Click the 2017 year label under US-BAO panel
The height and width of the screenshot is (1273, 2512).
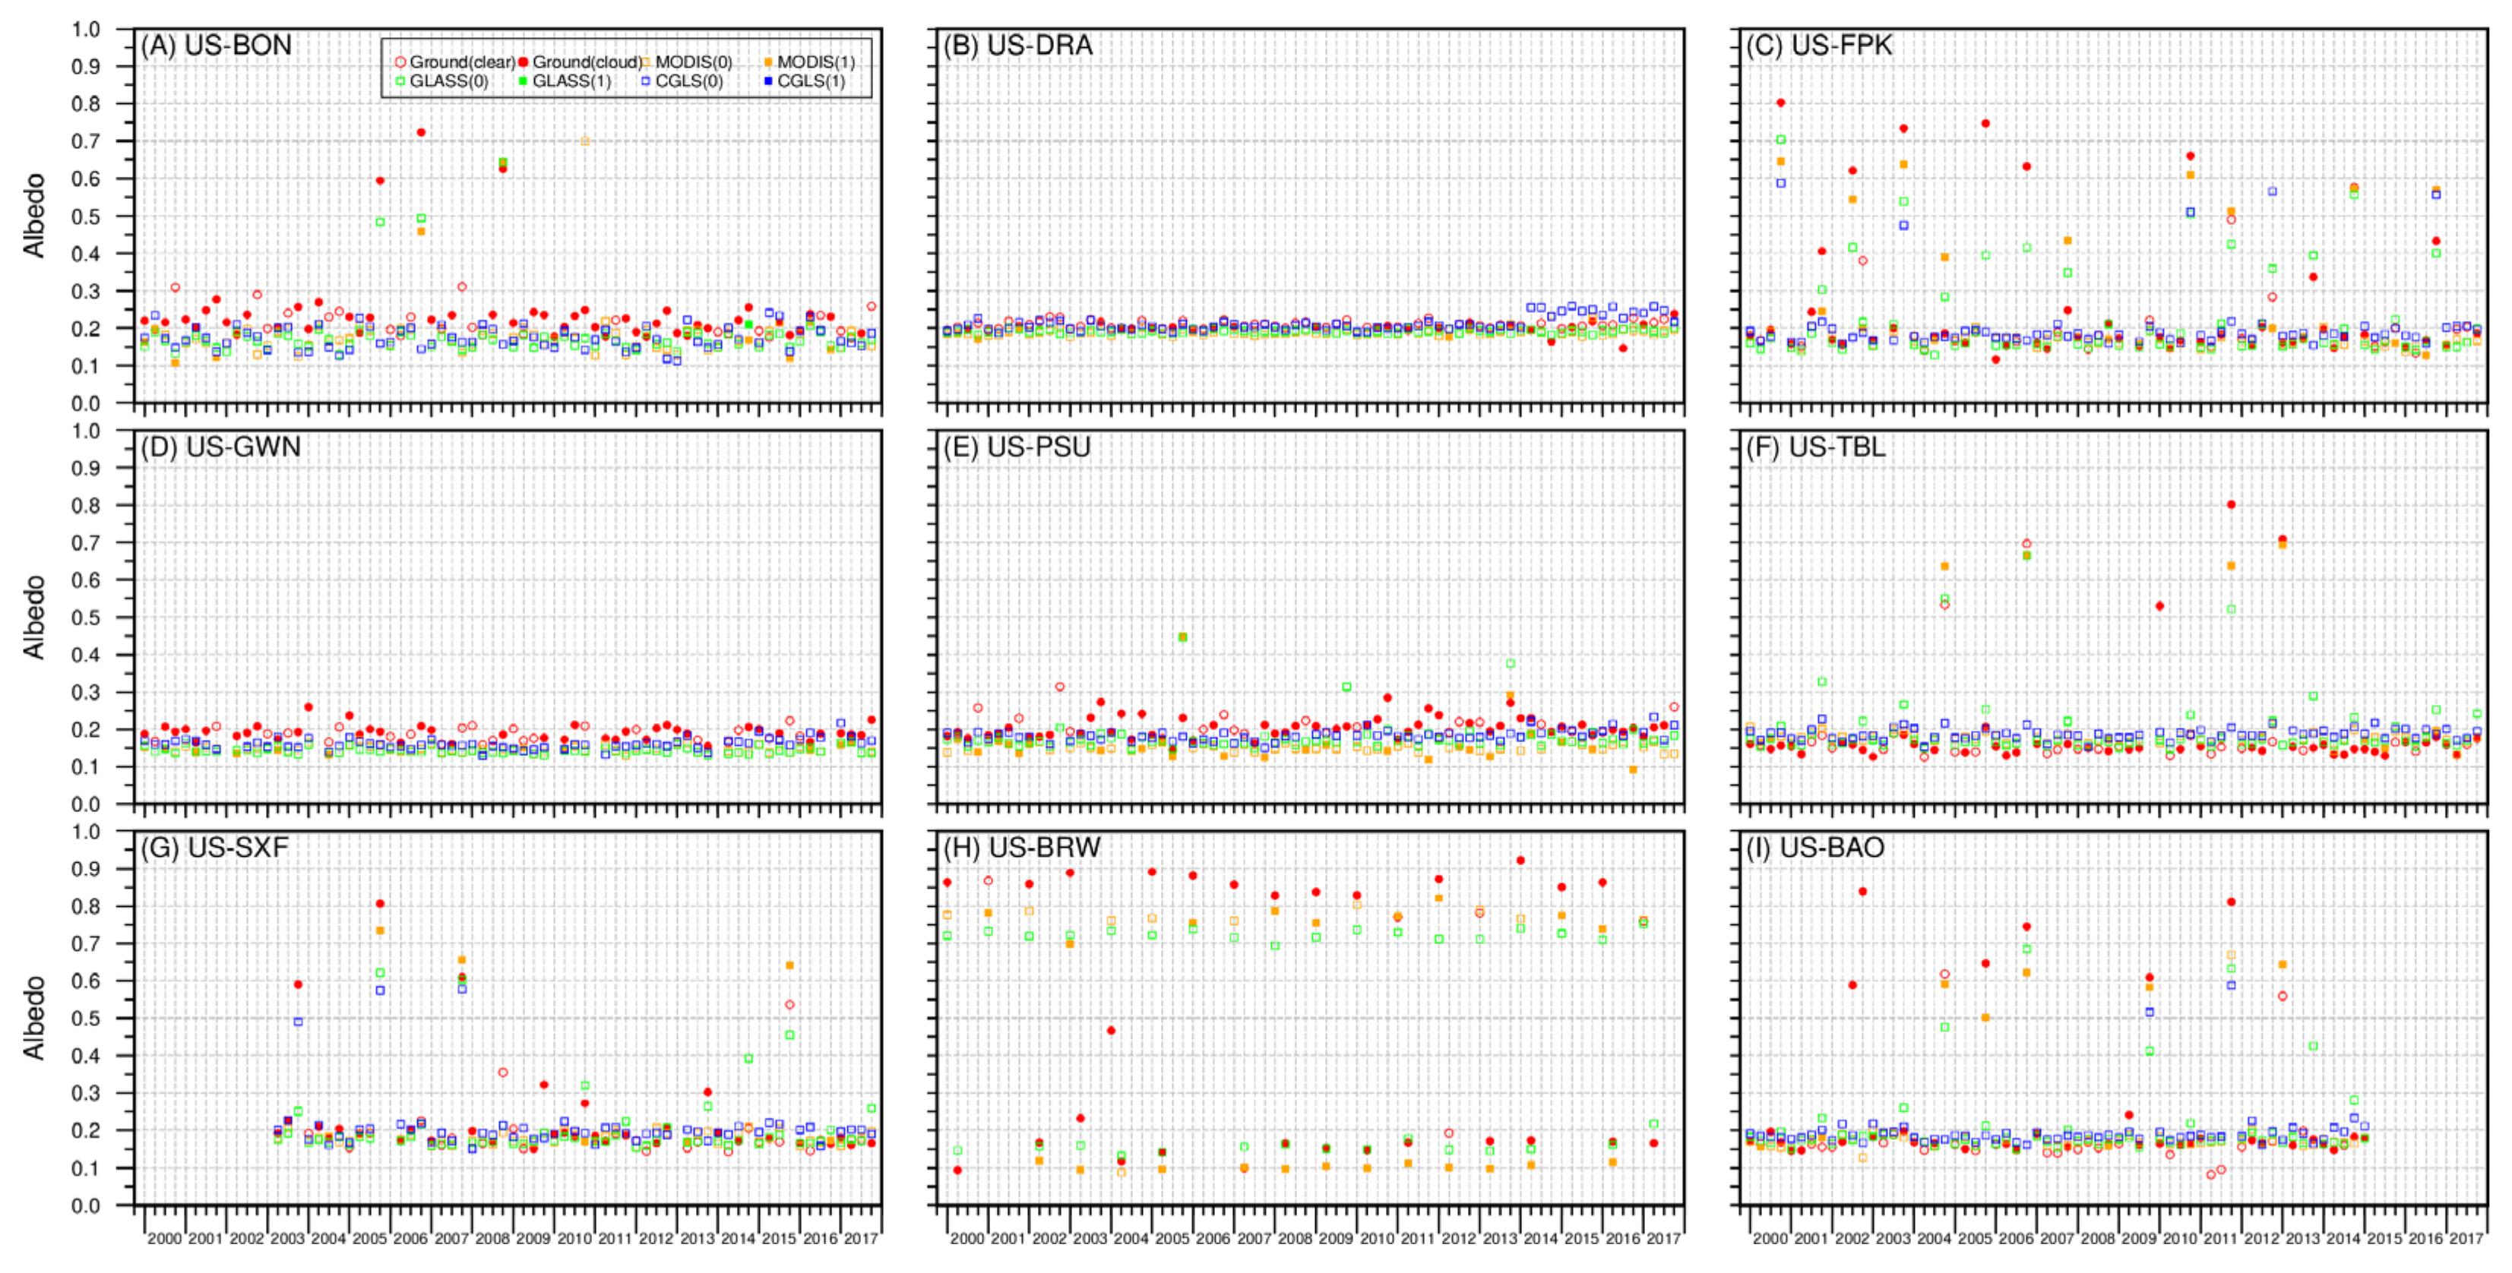2466,1239
